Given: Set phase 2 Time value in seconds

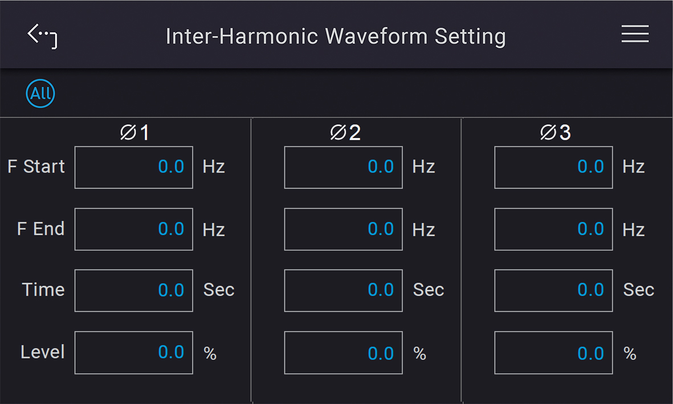Looking at the screenshot, I should click(344, 291).
